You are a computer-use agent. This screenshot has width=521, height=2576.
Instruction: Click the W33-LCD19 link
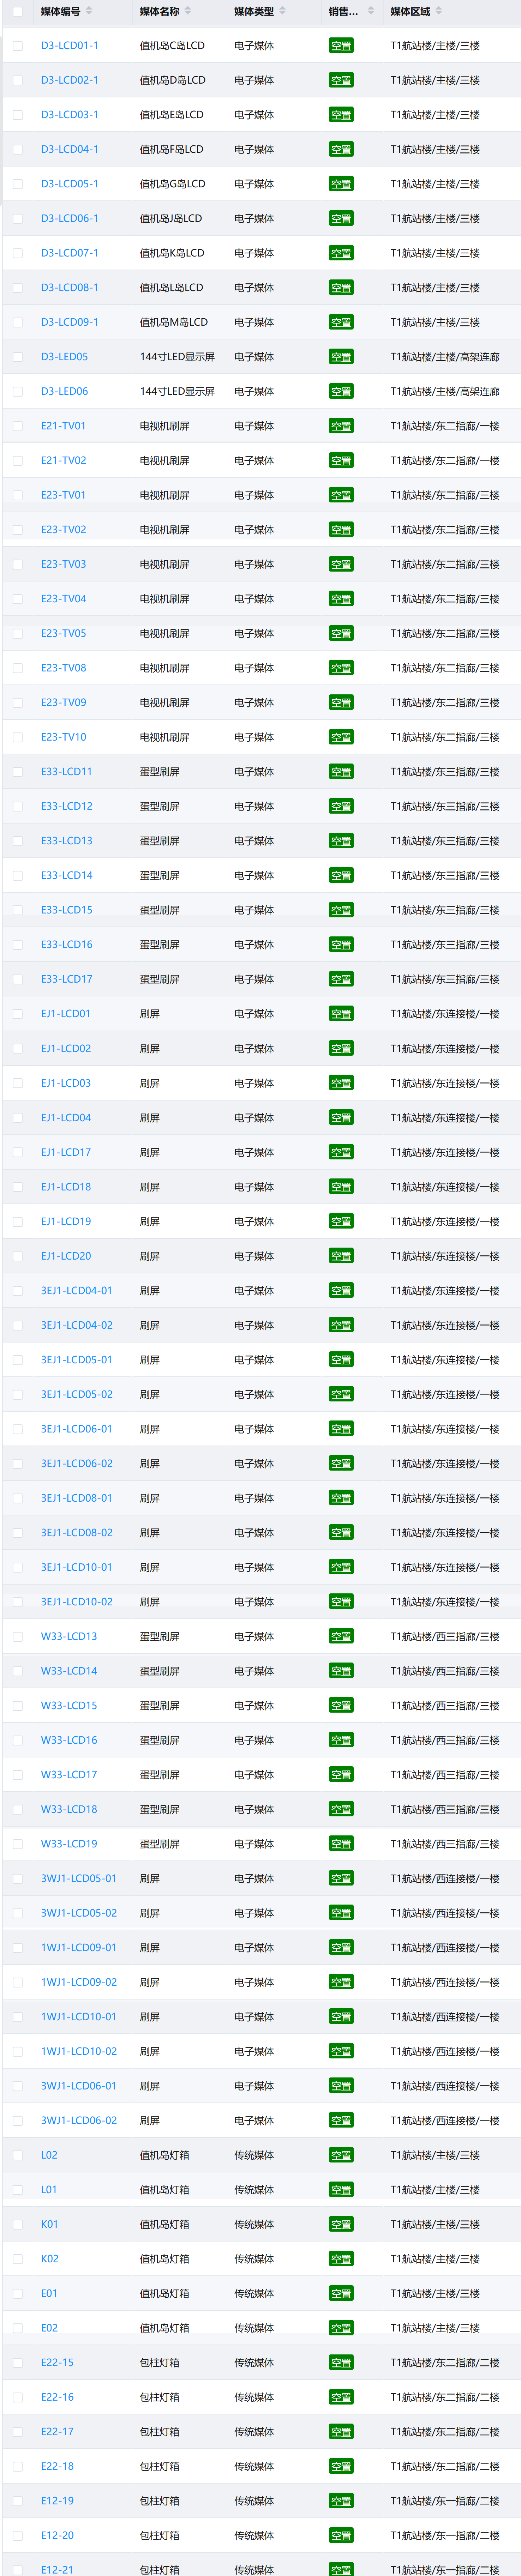[x=69, y=1844]
